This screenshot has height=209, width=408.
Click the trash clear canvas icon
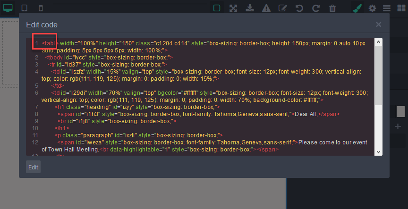[332, 8]
